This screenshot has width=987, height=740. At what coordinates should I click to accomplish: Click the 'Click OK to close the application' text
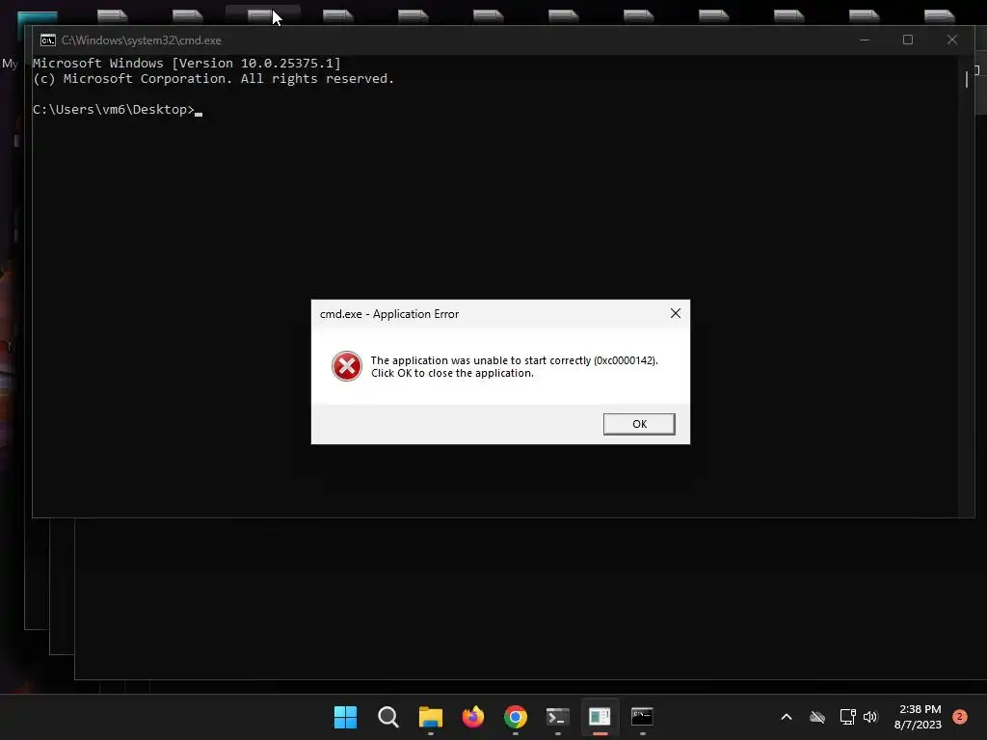(x=452, y=373)
